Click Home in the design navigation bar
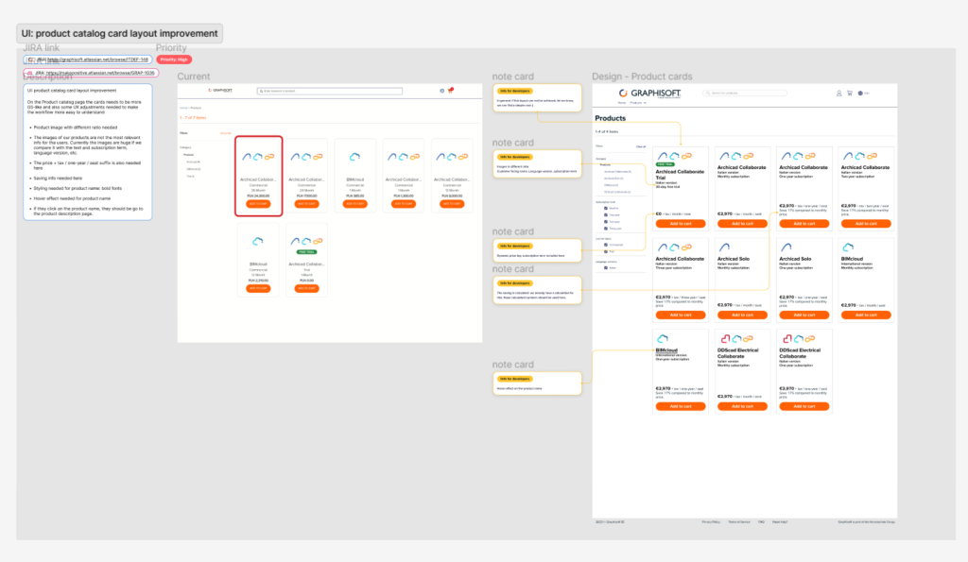968x562 pixels. (x=622, y=102)
